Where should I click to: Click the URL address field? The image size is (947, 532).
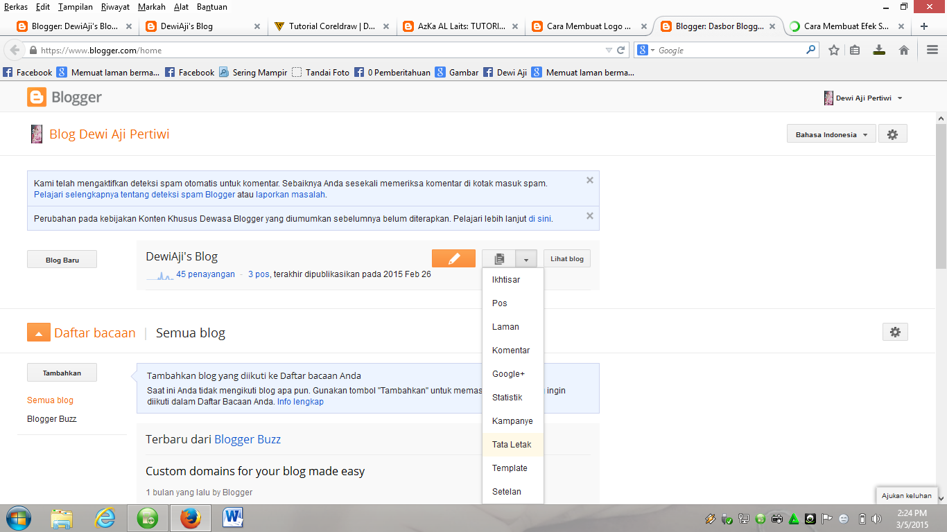click(x=319, y=51)
